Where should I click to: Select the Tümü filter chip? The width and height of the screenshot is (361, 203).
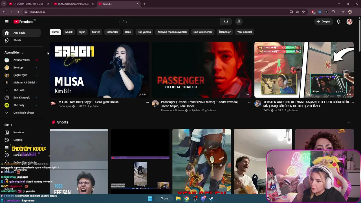pos(55,32)
